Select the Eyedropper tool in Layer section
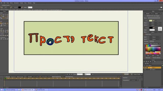The width and height of the screenshot is (163, 91). tap(7, 32)
